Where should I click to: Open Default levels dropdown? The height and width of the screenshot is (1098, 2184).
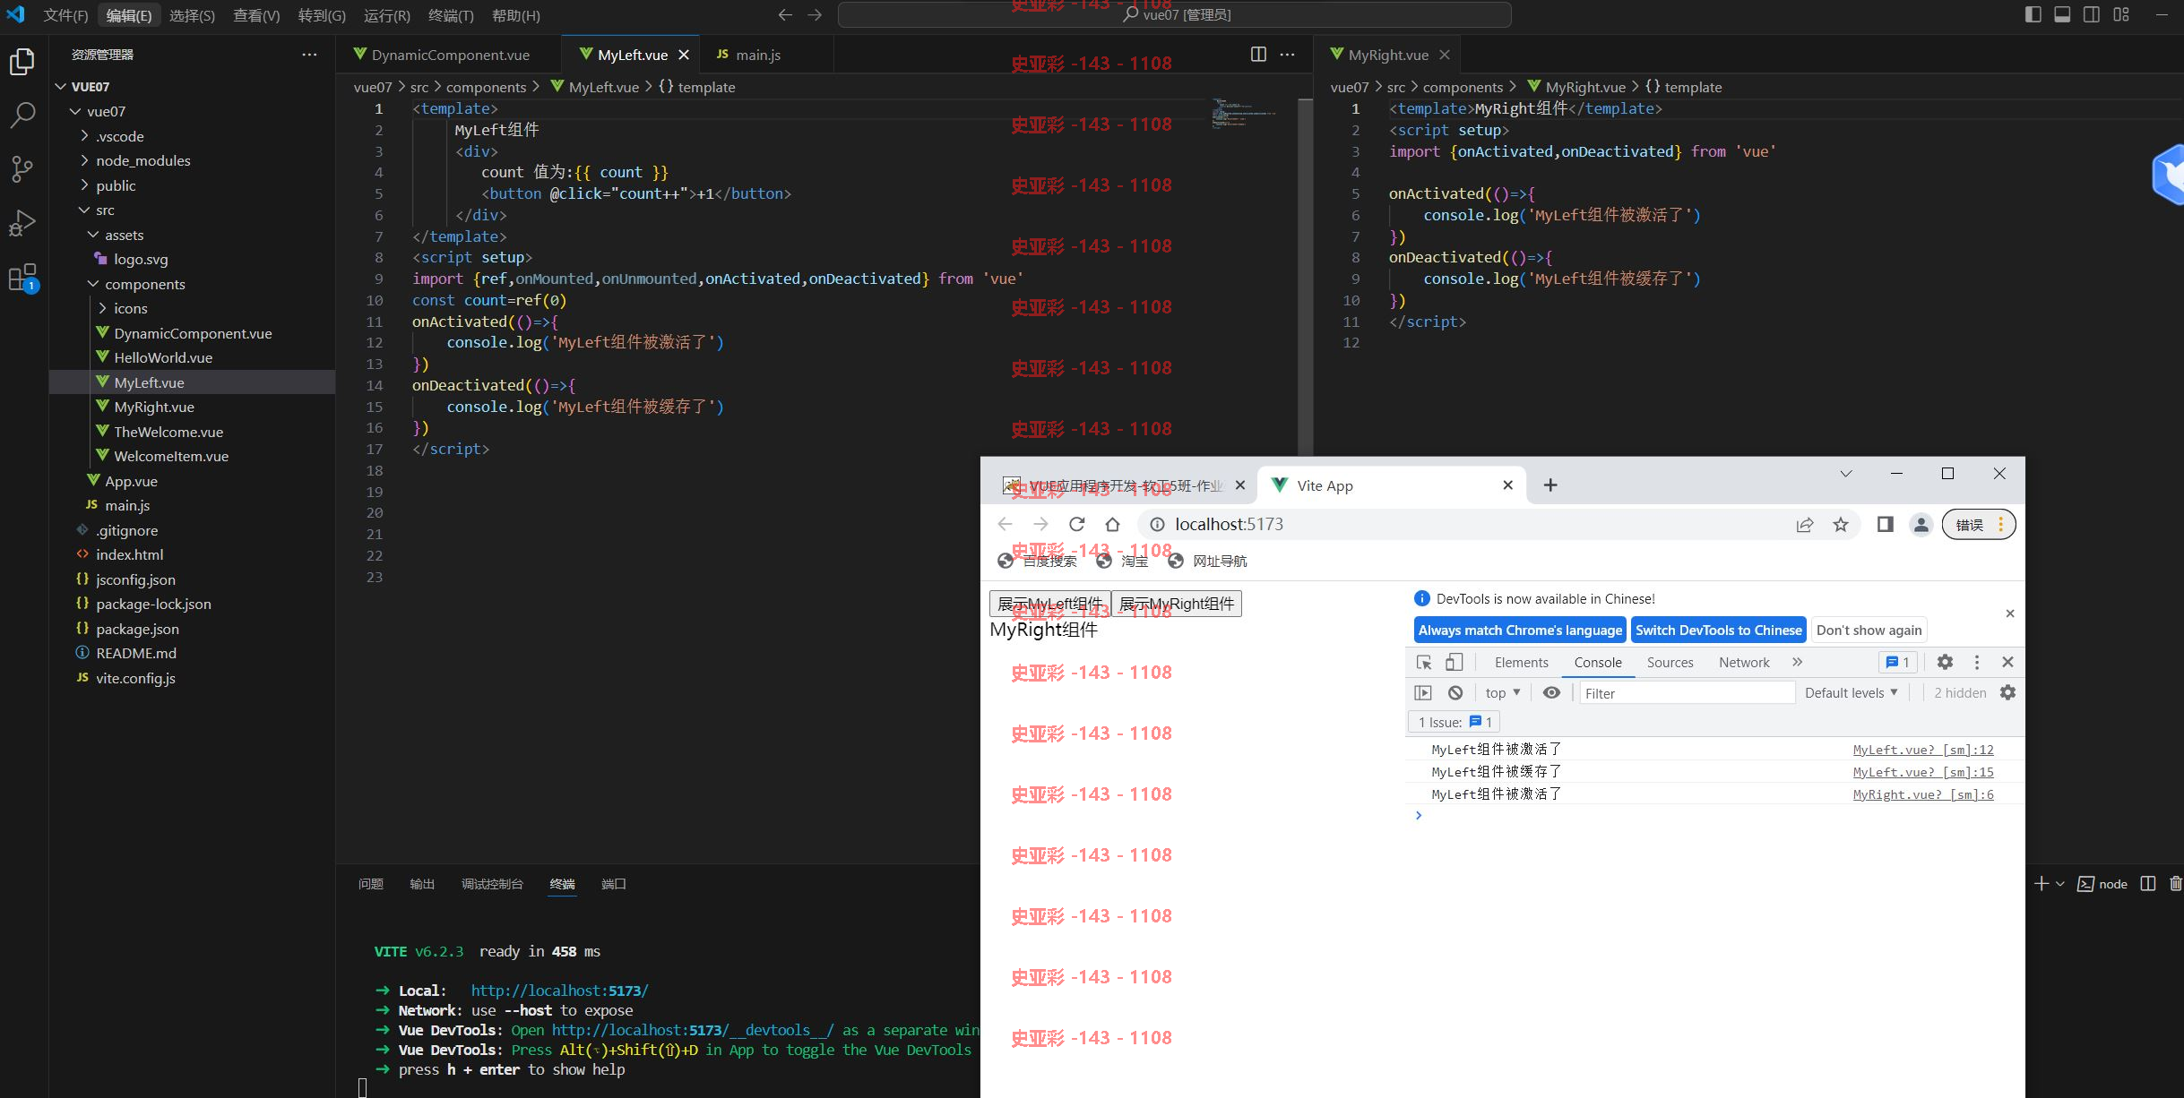pyautogui.click(x=1852, y=692)
